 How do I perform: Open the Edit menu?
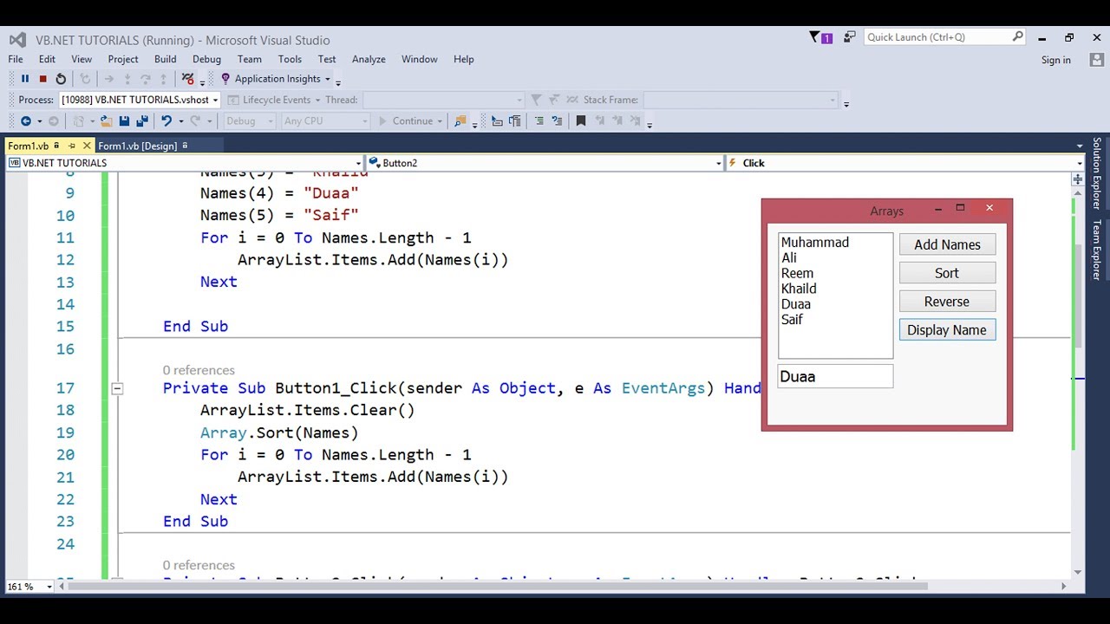pos(47,59)
